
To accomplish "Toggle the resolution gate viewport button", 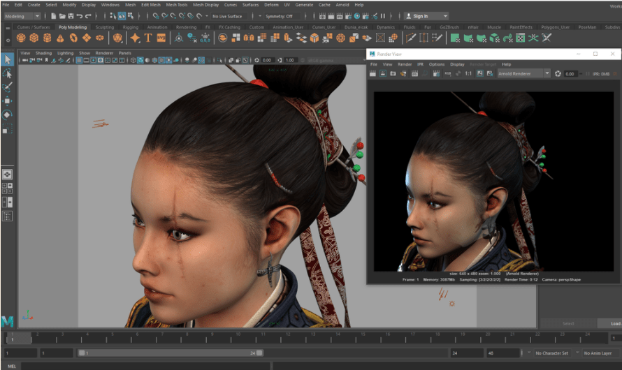I will point(93,60).
